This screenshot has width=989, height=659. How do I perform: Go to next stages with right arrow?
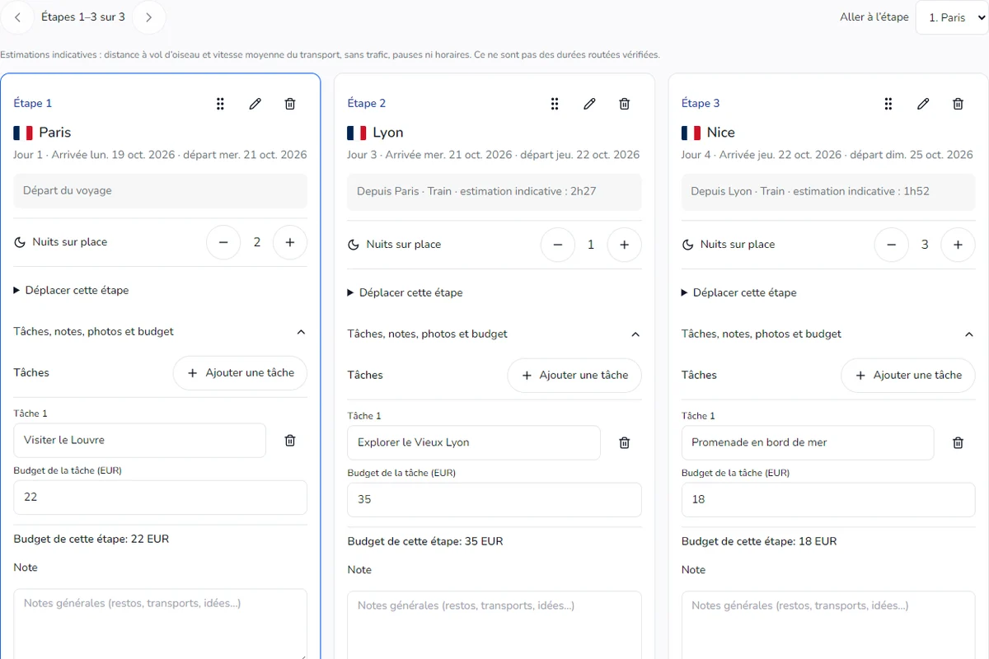pos(148,17)
